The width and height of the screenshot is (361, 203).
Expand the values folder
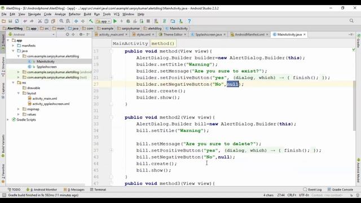(19, 114)
